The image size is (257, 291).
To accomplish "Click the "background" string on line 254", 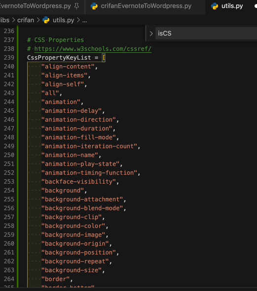I will (63, 191).
